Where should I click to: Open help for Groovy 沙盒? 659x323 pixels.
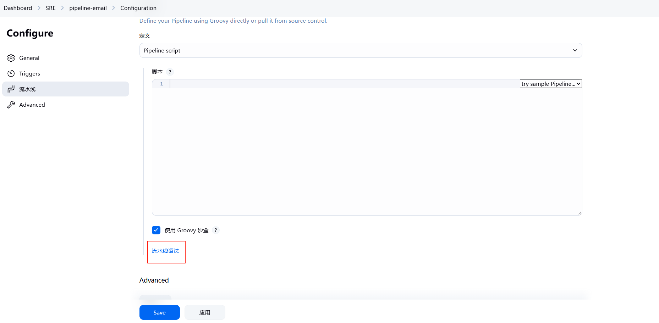pos(216,230)
